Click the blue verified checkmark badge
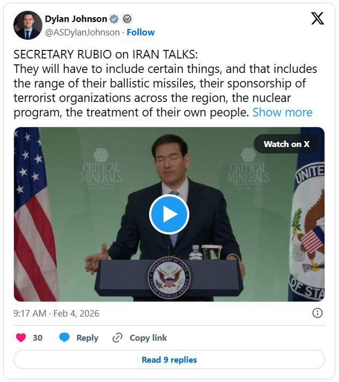Image resolution: width=339 pixels, height=382 pixels. coord(114,19)
